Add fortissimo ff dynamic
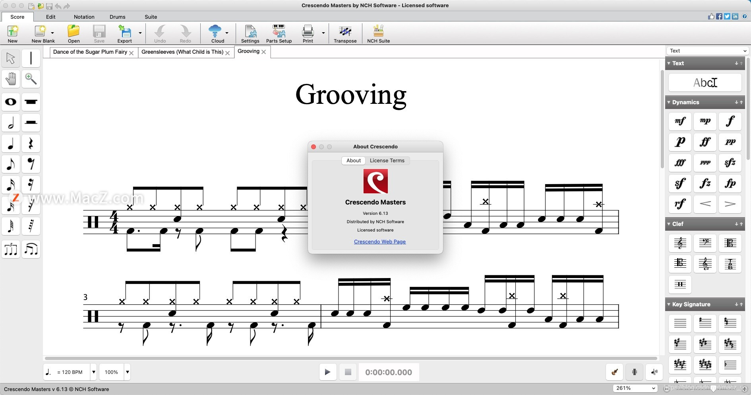This screenshot has width=751, height=395. click(705, 142)
